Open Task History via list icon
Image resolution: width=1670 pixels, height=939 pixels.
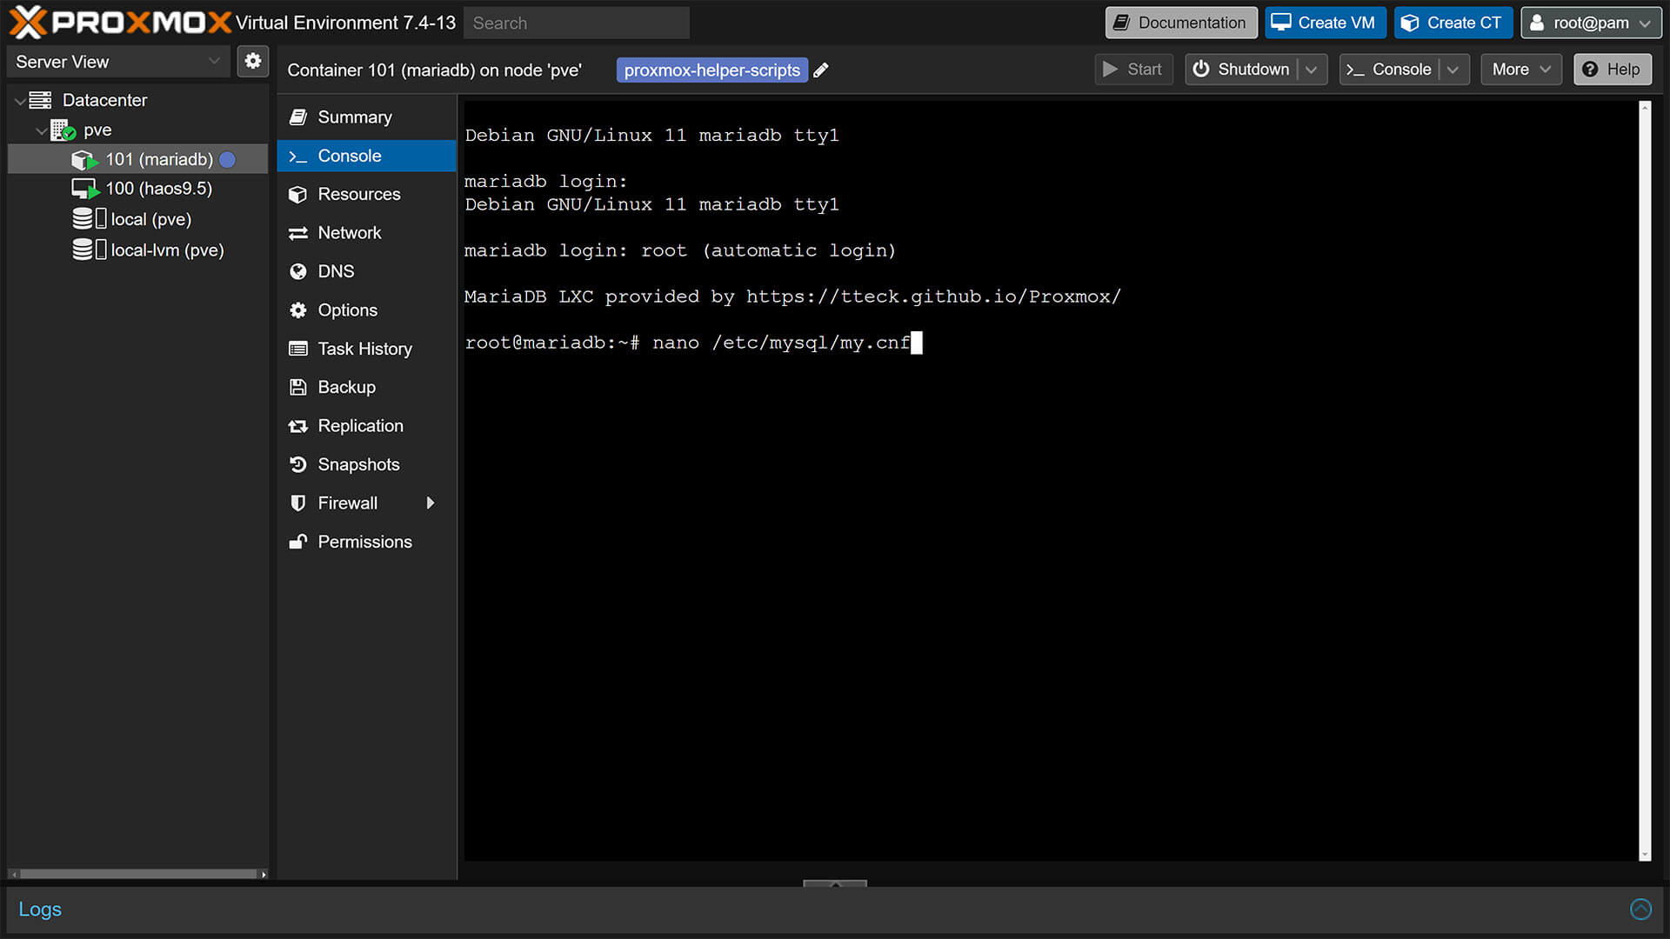(298, 349)
